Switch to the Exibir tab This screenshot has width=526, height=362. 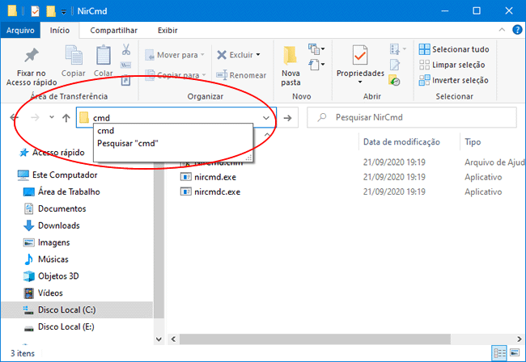[x=168, y=31]
